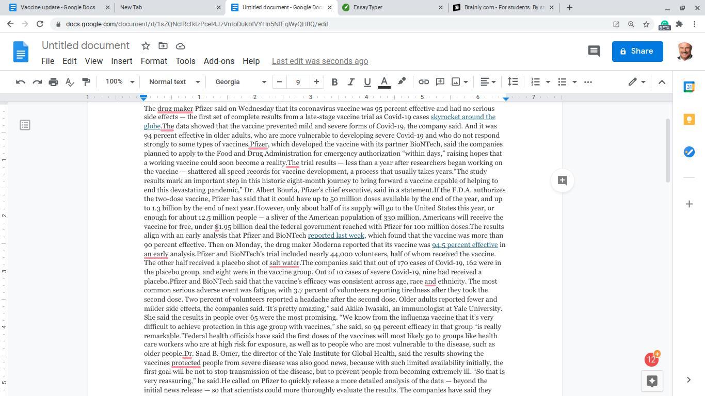705x396 pixels.
Task: Follow 'reported last week' hyperlink
Action: [x=336, y=236]
